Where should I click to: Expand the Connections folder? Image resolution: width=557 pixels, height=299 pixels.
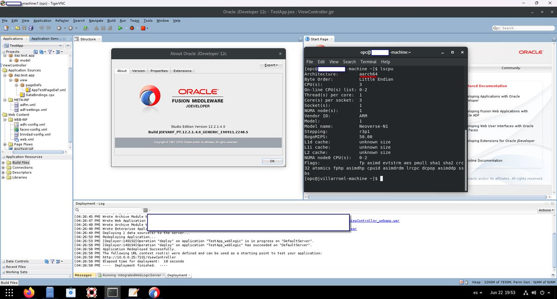click(x=3, y=168)
